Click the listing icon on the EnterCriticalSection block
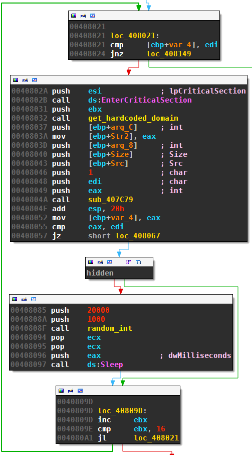The height and width of the screenshot is (455, 252). tap(35, 80)
